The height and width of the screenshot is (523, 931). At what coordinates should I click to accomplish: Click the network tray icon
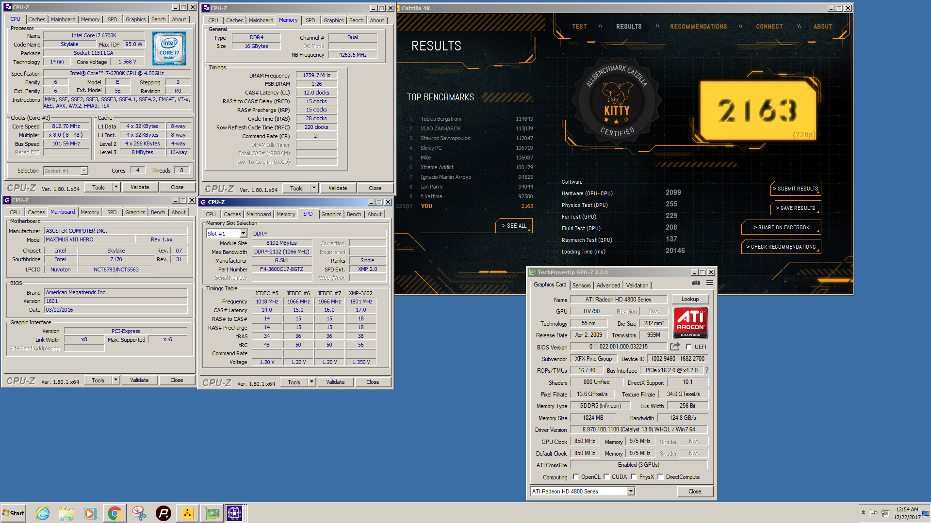[885, 513]
